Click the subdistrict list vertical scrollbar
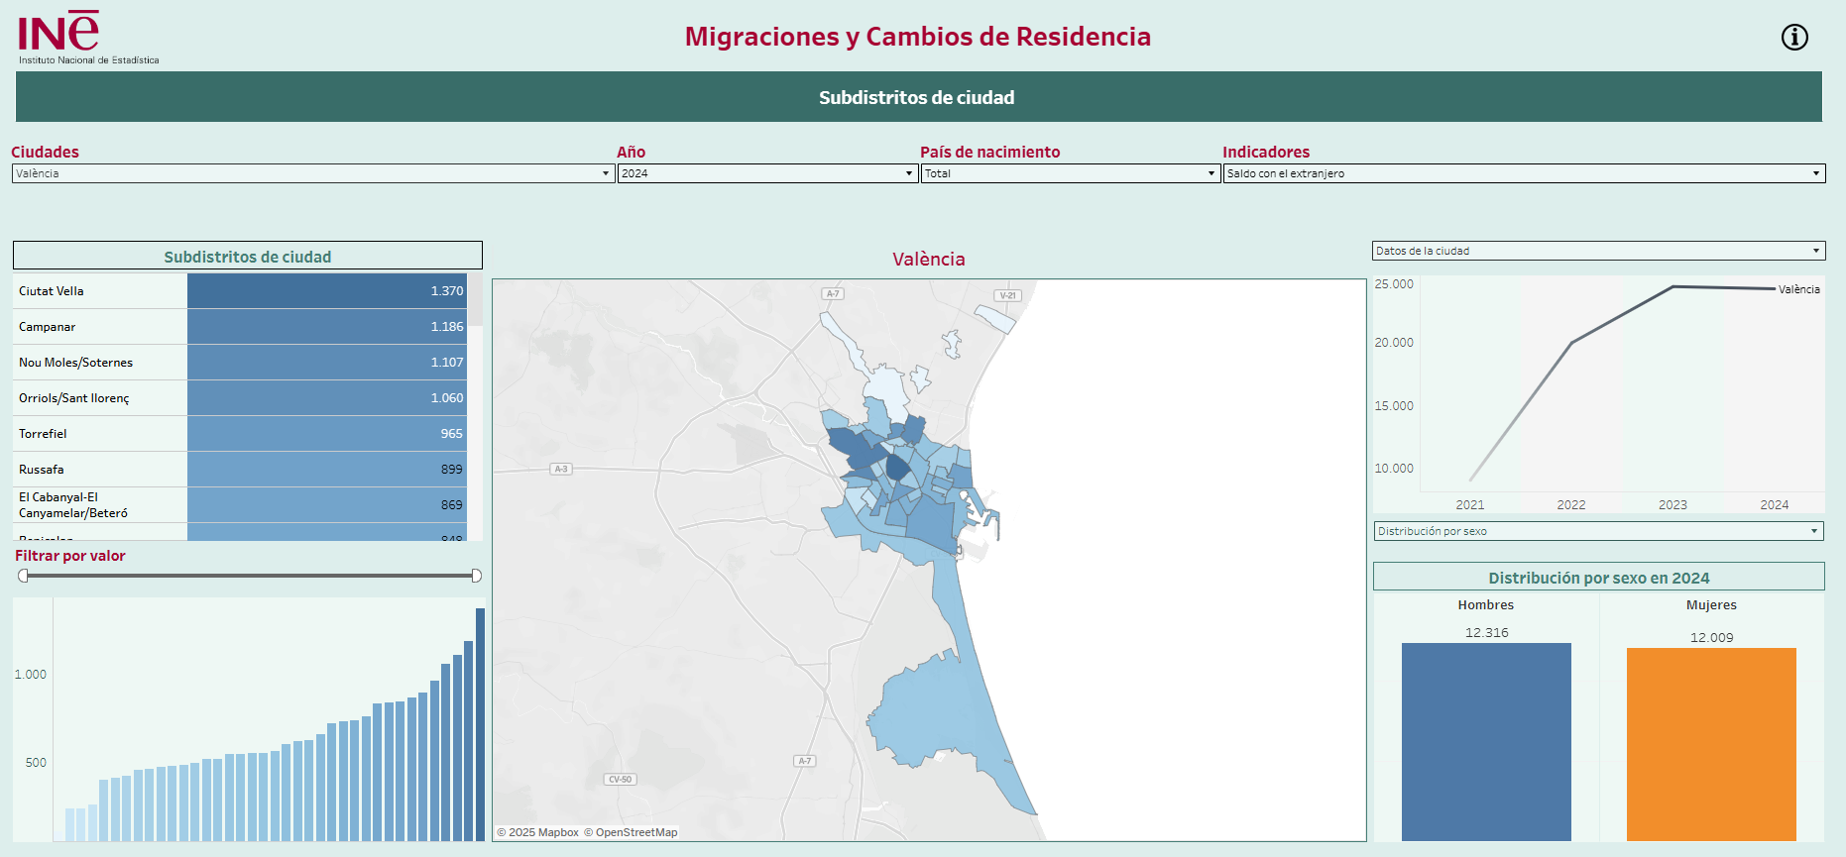This screenshot has width=1846, height=857. [475, 302]
